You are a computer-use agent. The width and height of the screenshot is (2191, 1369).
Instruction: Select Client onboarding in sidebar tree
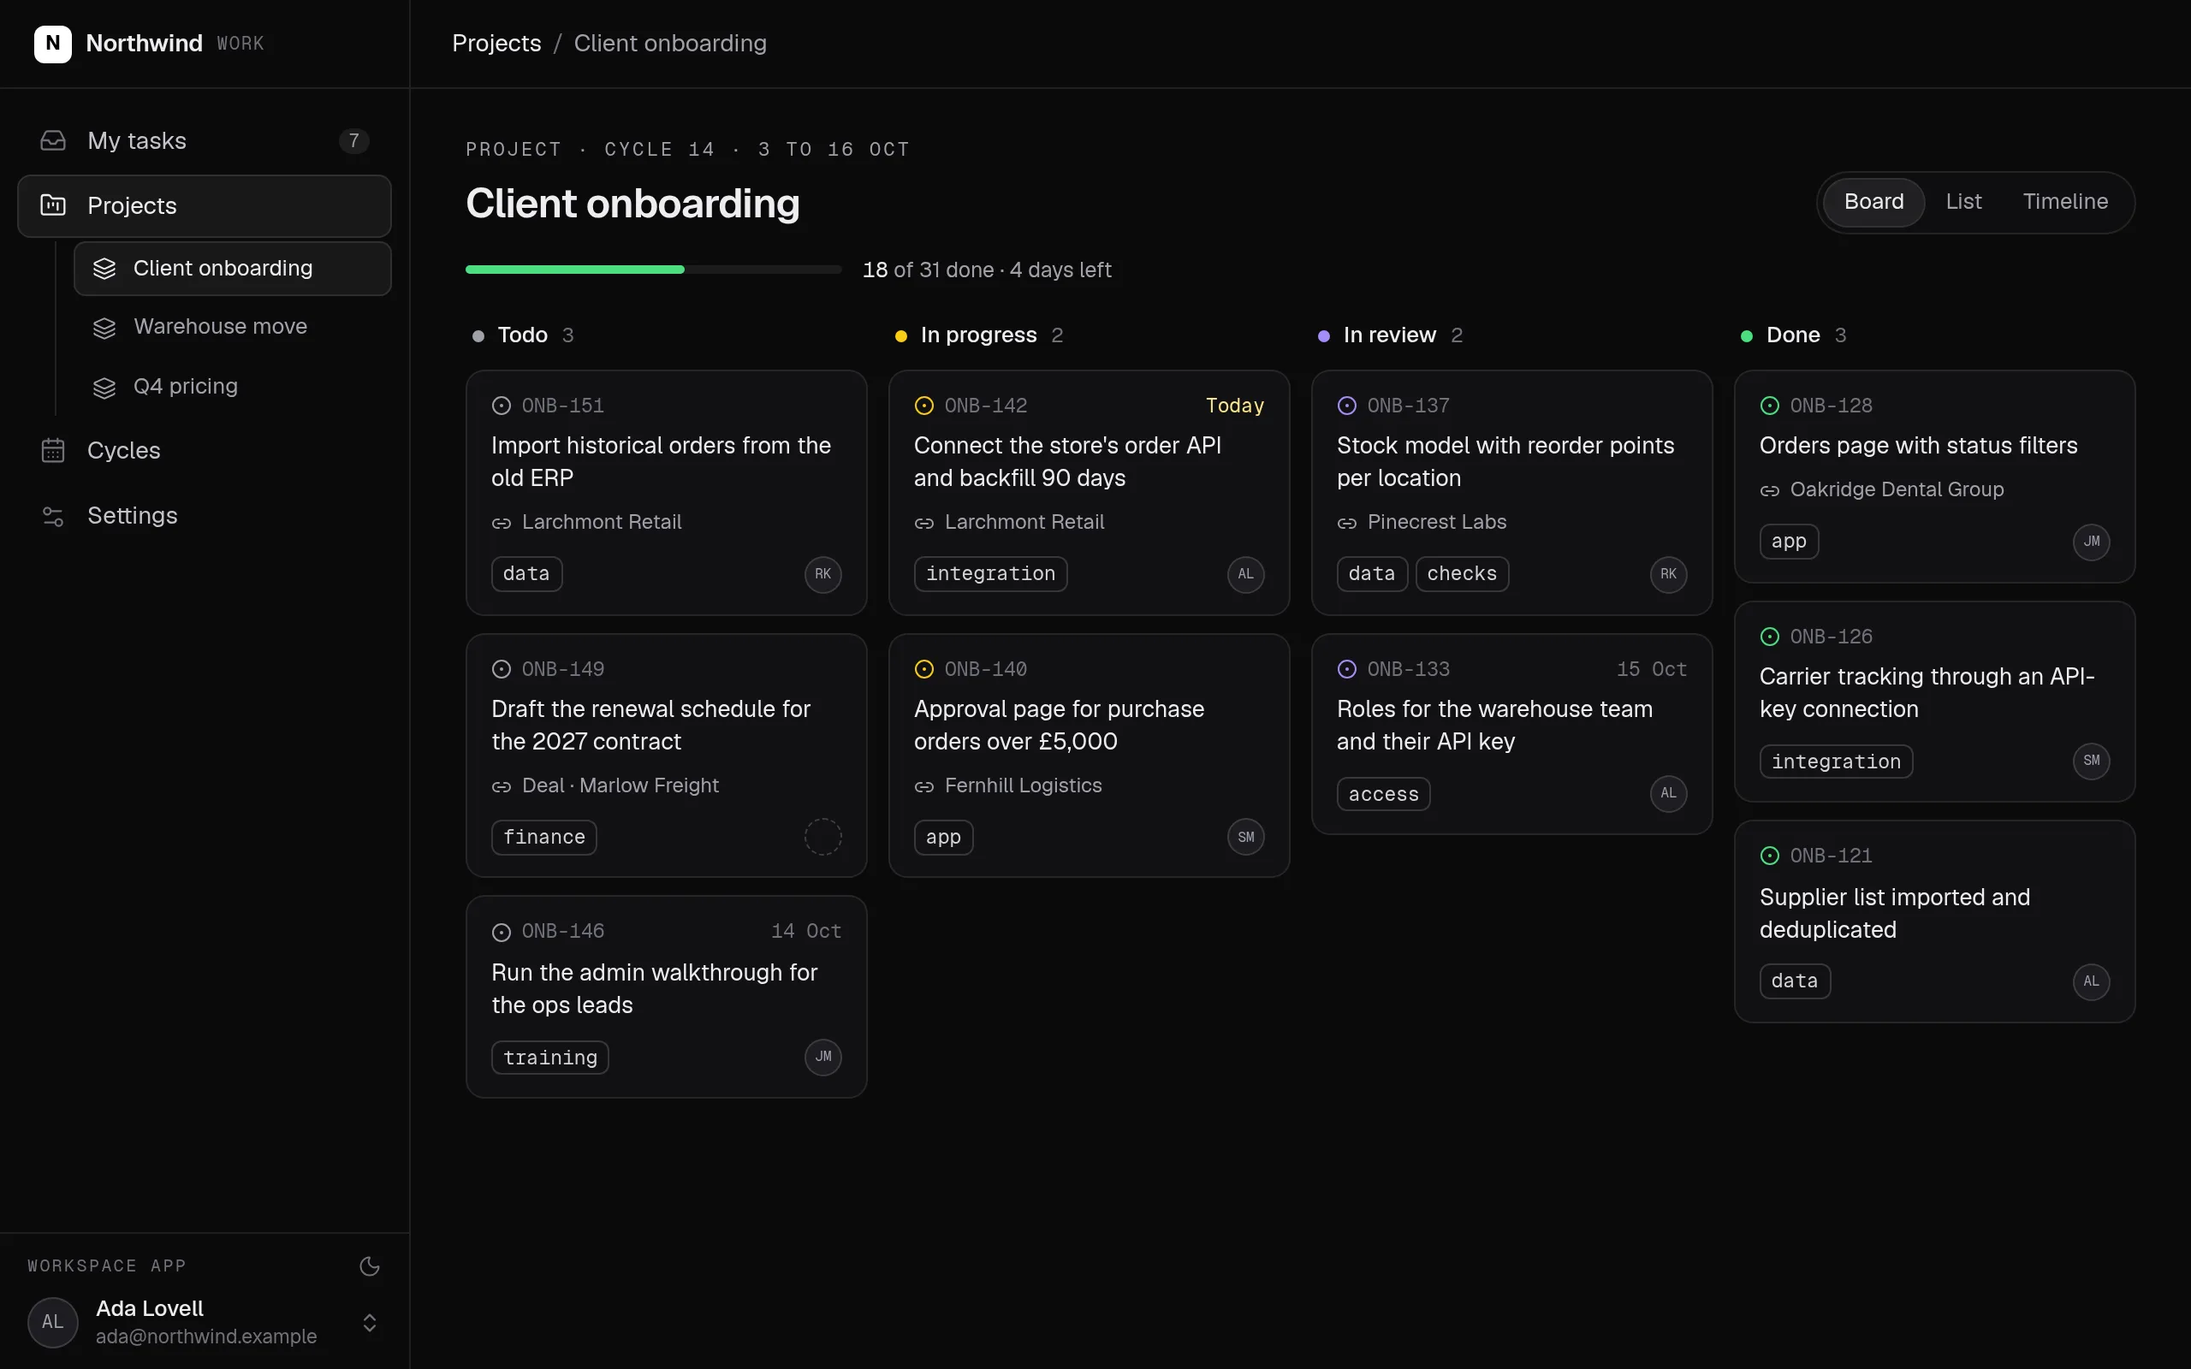(x=232, y=268)
